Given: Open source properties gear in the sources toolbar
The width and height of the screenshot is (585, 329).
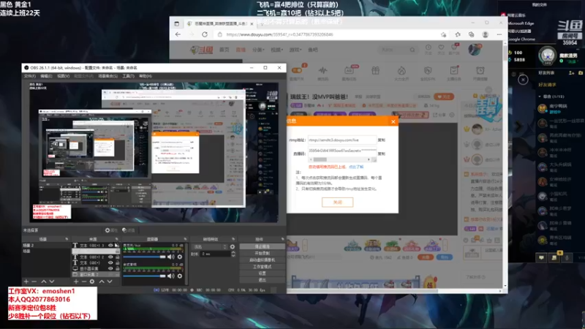Looking at the screenshot, I should pos(92,281).
